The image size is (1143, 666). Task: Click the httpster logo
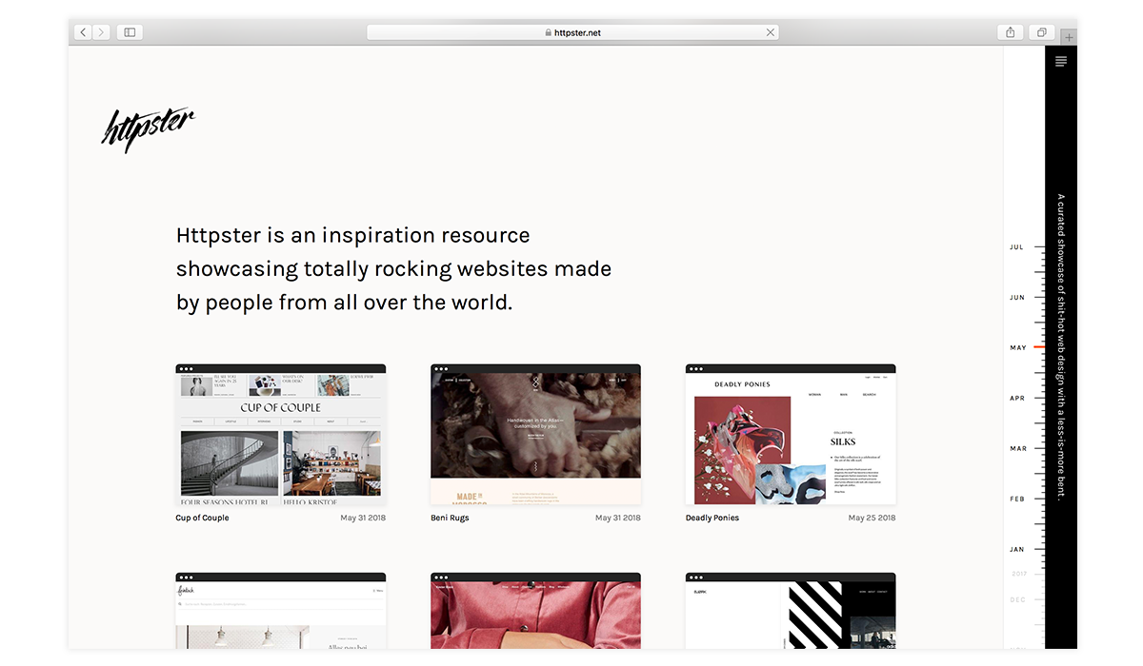148,128
